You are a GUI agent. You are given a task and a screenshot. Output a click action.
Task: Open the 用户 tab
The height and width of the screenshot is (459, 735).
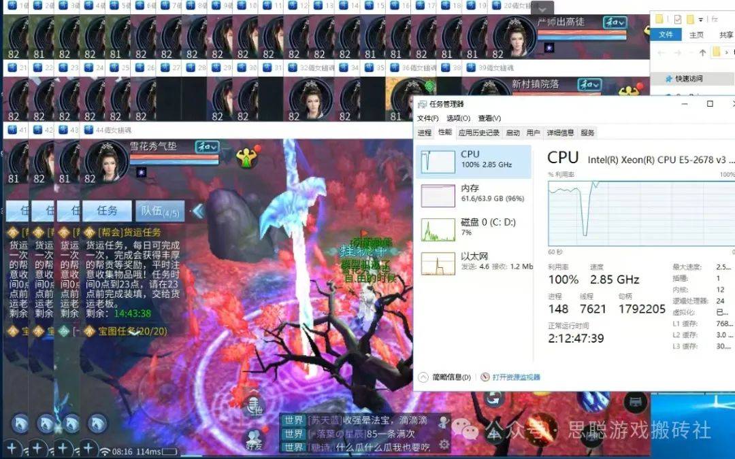[x=533, y=133]
